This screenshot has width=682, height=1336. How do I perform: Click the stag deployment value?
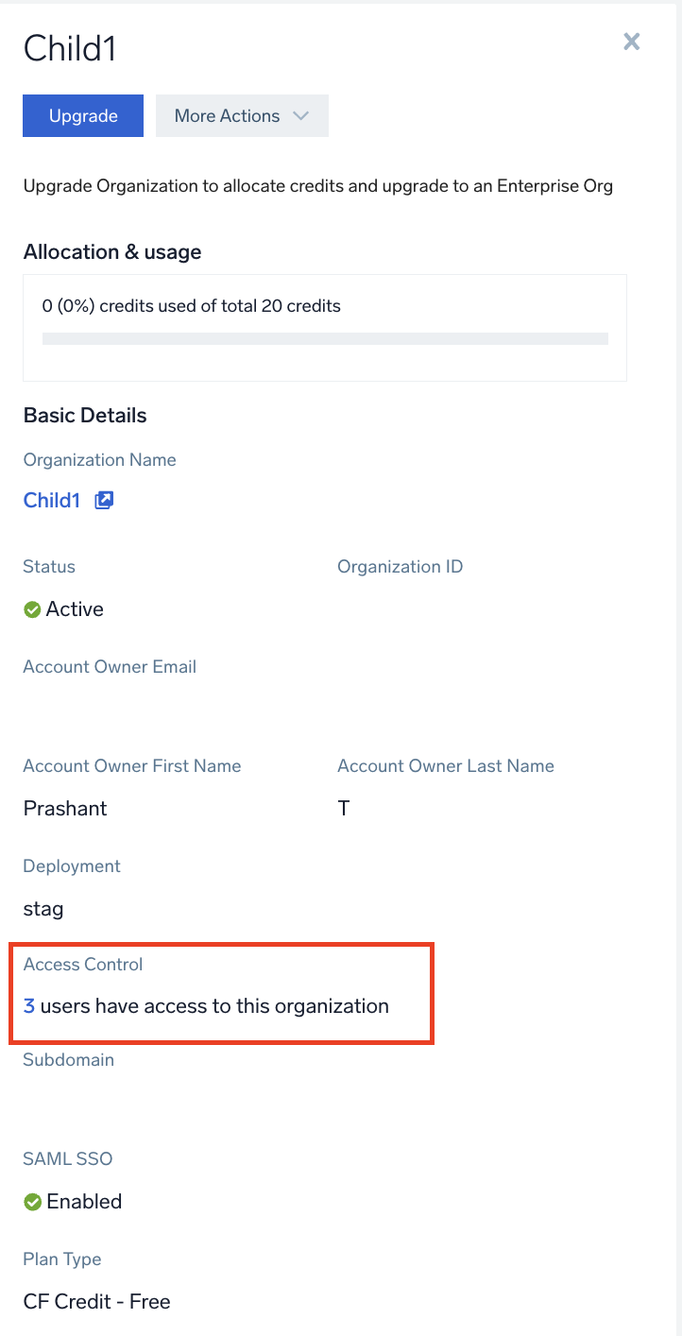[43, 909]
